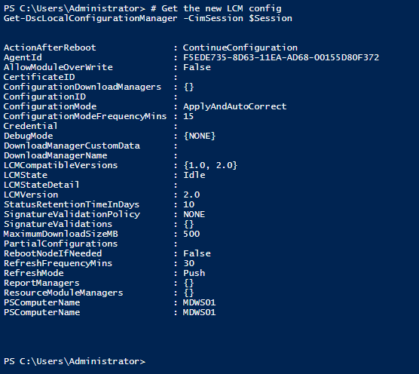Click the LCMVersion 2.0 value
Screen dimensions: 419x374
click(191, 195)
